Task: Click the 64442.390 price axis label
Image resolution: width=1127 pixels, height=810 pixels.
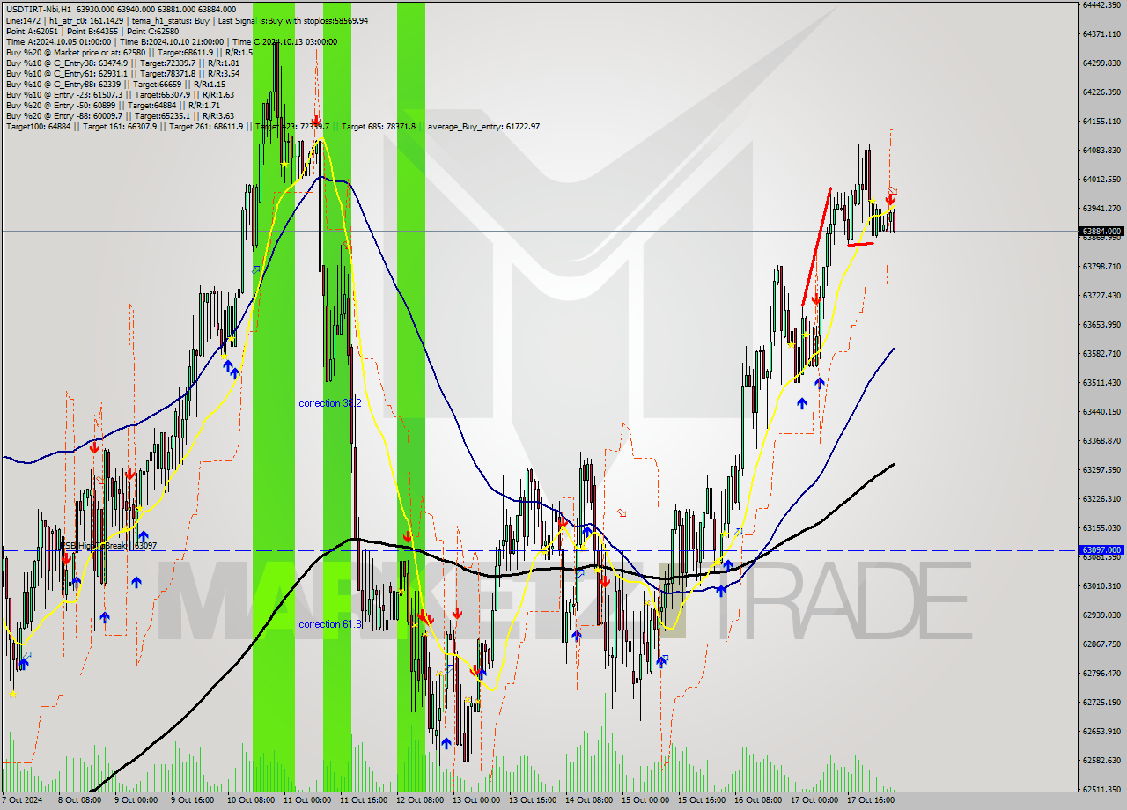Action: click(1101, 4)
